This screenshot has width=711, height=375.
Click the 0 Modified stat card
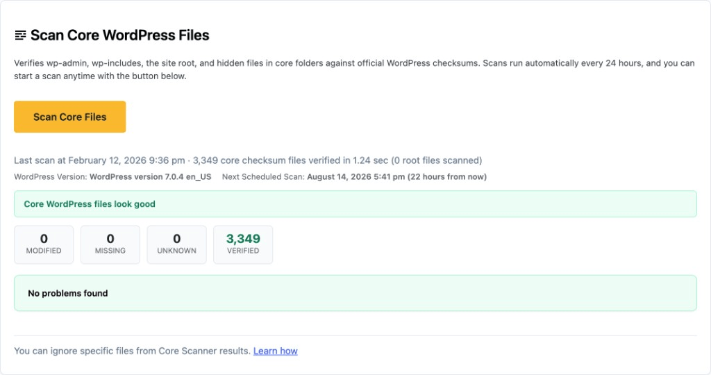pyautogui.click(x=44, y=244)
